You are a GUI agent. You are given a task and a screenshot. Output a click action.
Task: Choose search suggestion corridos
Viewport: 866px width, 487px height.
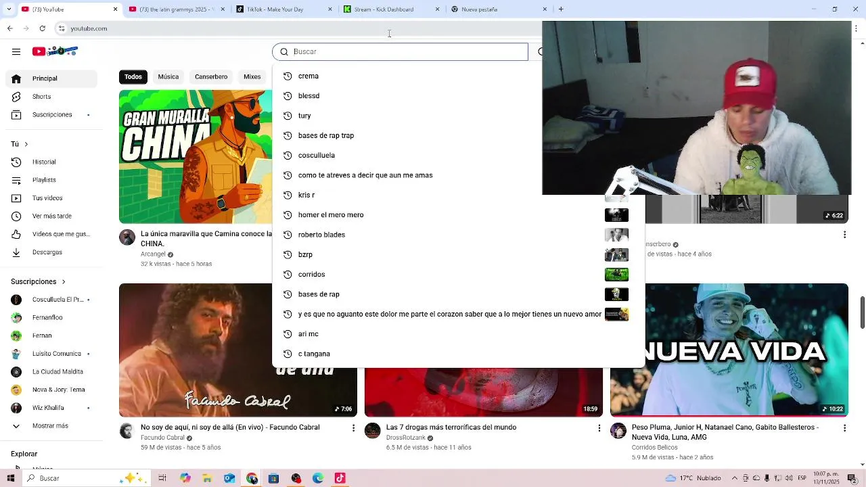458,275
